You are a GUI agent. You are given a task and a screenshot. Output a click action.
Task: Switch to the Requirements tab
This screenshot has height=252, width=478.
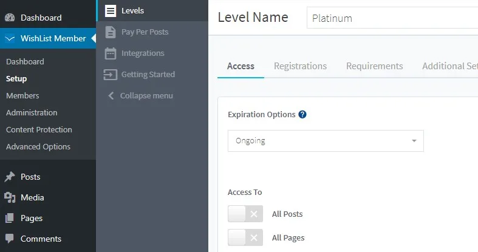tap(374, 66)
